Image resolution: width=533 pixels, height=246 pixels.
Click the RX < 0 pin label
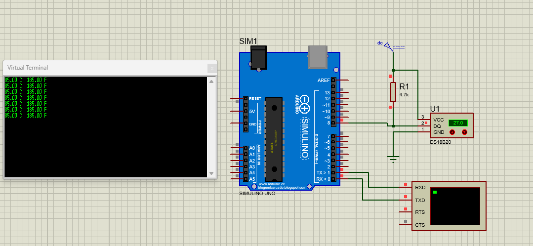[x=323, y=179]
